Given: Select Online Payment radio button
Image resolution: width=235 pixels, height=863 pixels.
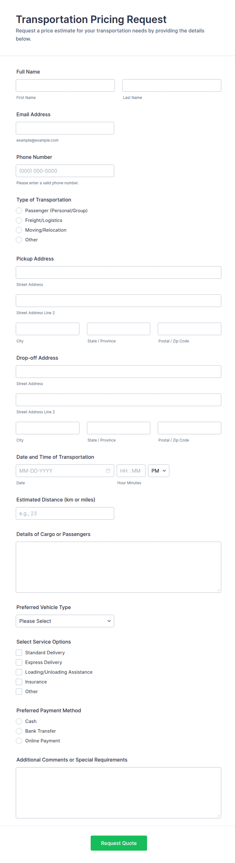Looking at the screenshot, I should point(19,741).
